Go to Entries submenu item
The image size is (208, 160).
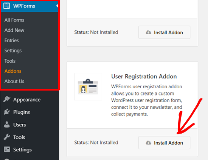(x=12, y=40)
